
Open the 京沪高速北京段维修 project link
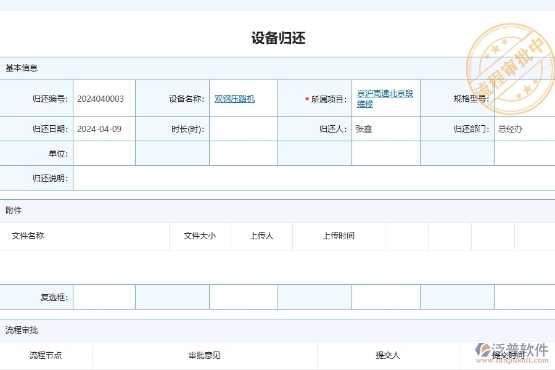(382, 97)
